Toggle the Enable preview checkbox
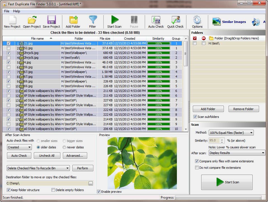Image resolution: width=268 pixels, height=202 pixels. pos(99,192)
